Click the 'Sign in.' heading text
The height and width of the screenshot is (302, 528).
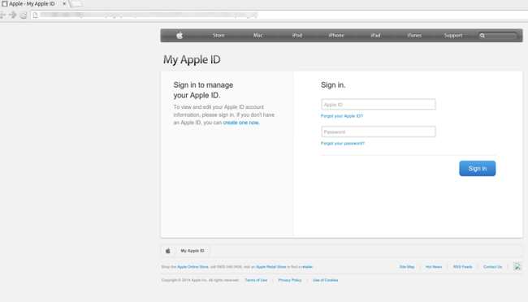(x=333, y=85)
